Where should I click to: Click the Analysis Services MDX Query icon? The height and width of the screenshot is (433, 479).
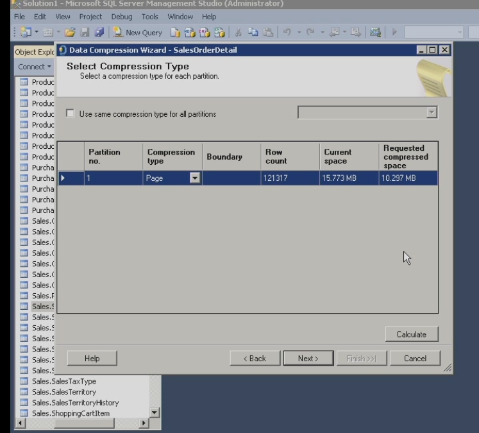190,32
